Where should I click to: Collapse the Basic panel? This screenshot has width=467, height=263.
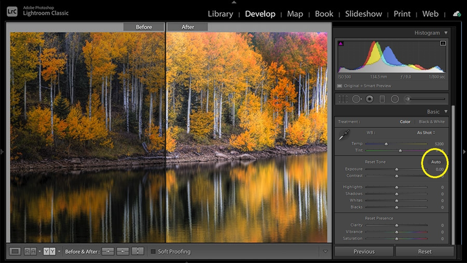446,112
